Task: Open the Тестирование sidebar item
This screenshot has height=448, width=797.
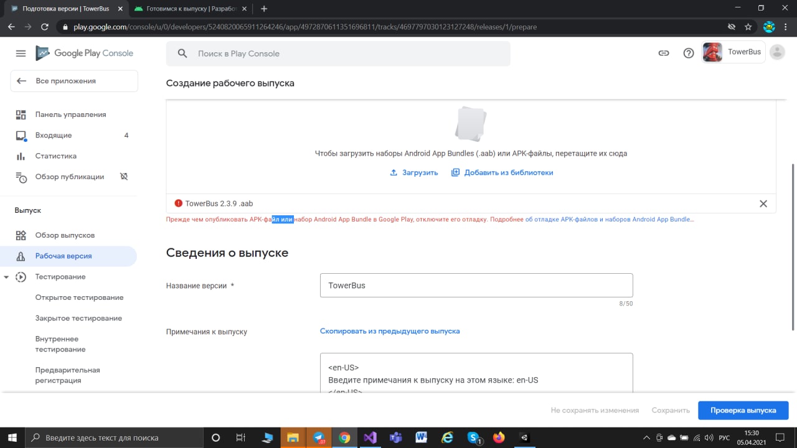Action: coord(60,277)
